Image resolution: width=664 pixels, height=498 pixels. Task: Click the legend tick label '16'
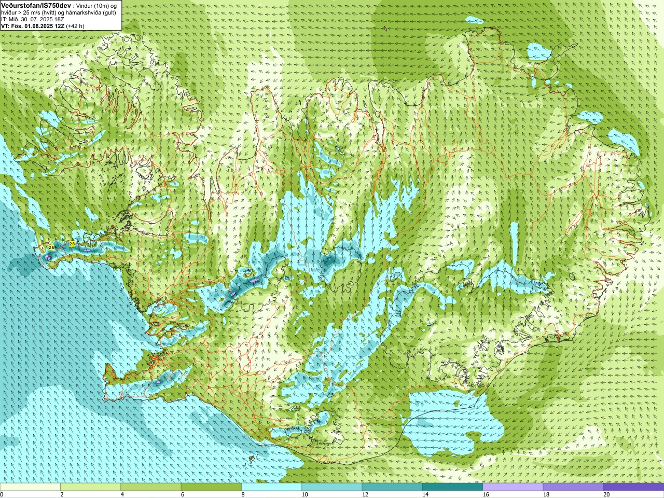pyautogui.click(x=486, y=494)
